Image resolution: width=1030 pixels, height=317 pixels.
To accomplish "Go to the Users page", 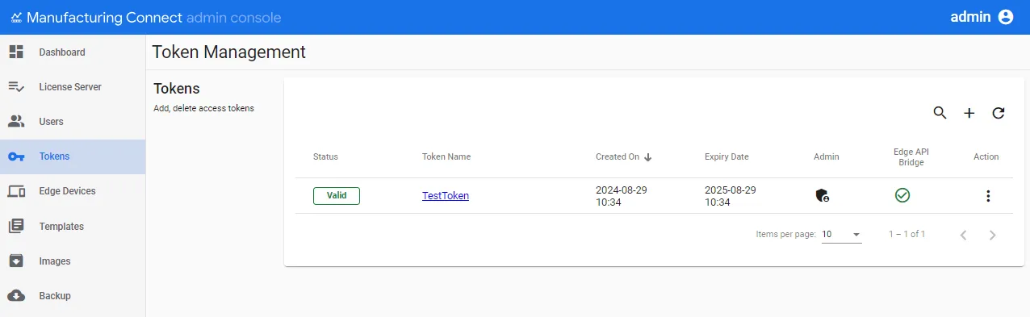I will (73, 122).
